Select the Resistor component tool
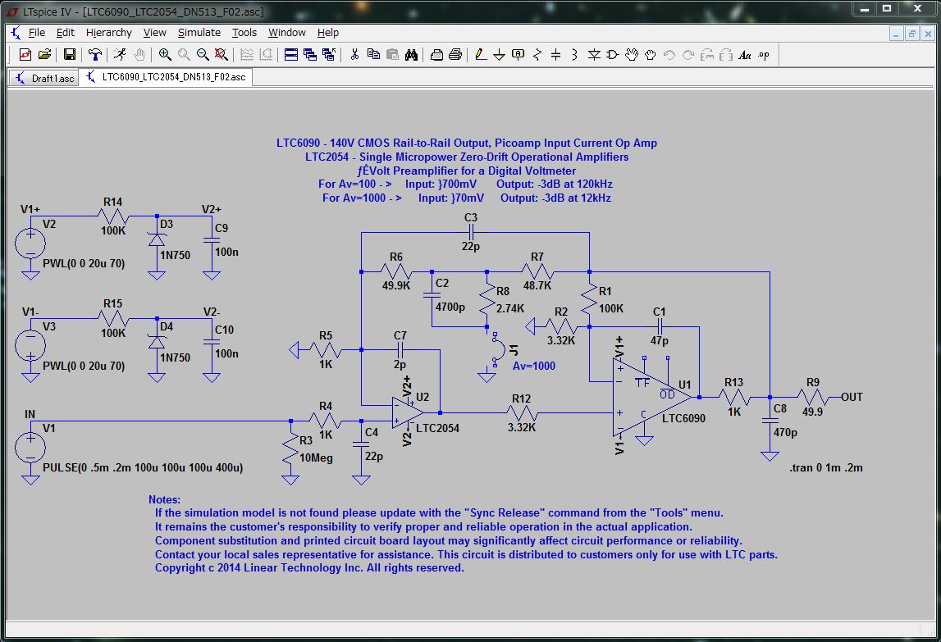The image size is (941, 642). pos(537,55)
